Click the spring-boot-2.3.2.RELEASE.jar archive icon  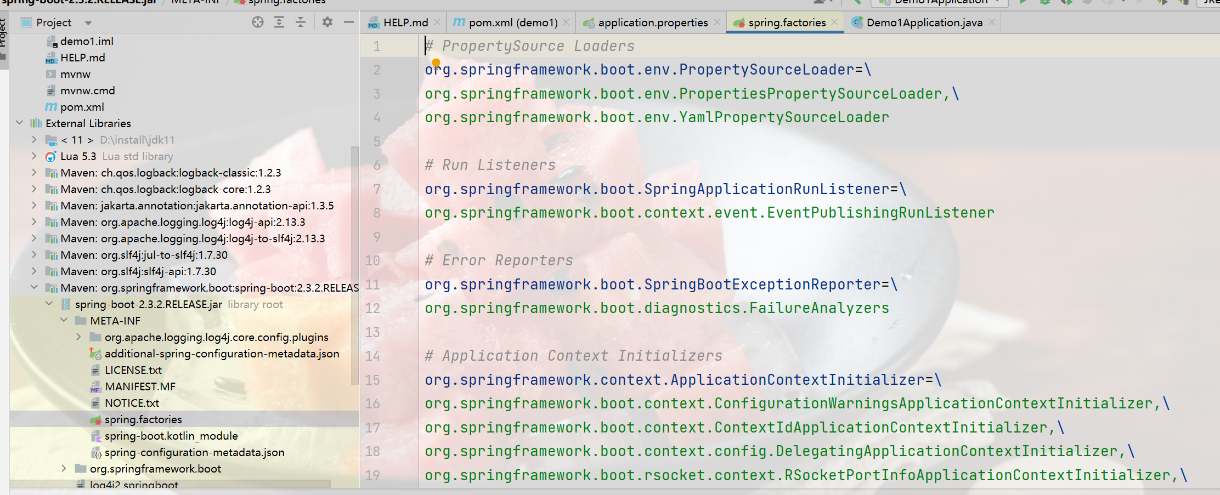[x=66, y=304]
